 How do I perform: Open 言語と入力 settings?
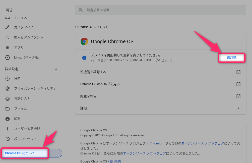(22, 99)
